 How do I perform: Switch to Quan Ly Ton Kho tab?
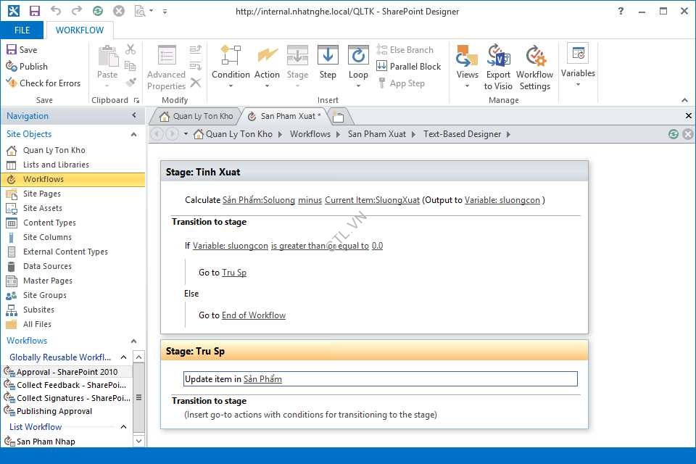196,116
